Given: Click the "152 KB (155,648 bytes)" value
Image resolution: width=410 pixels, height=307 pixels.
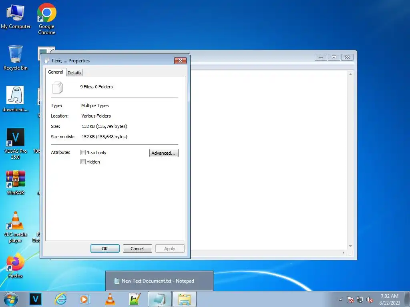Looking at the screenshot, I should [105, 137].
